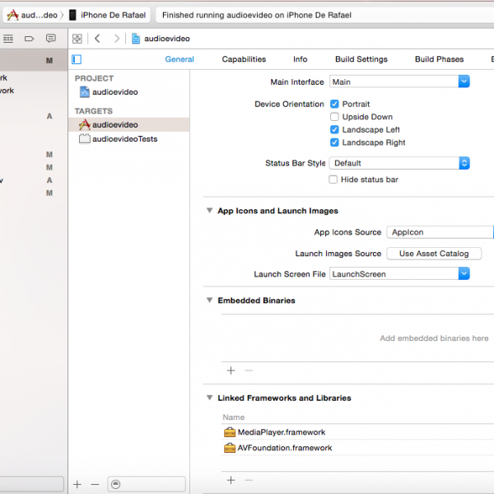Click the Use Asset Catalog button
The width and height of the screenshot is (494, 494).
click(x=434, y=254)
